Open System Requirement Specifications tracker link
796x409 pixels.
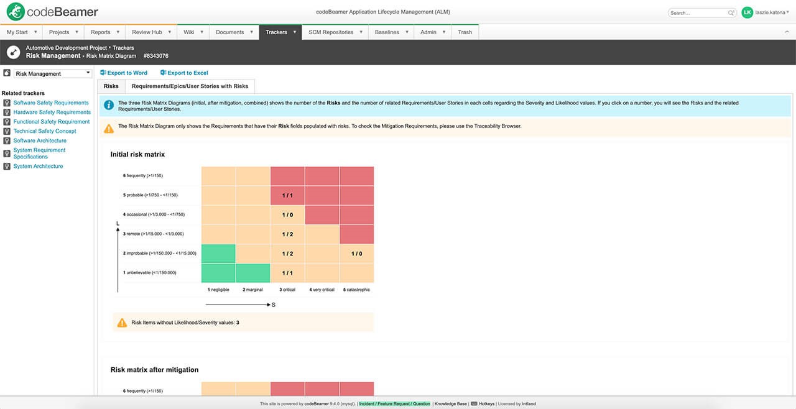coord(39,154)
